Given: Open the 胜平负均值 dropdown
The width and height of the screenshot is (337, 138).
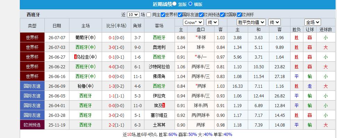Looking at the screenshot, I should (251, 22).
